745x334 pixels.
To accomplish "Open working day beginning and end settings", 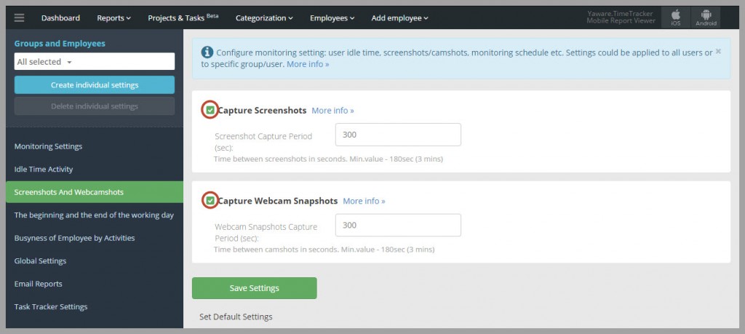I will (x=94, y=215).
